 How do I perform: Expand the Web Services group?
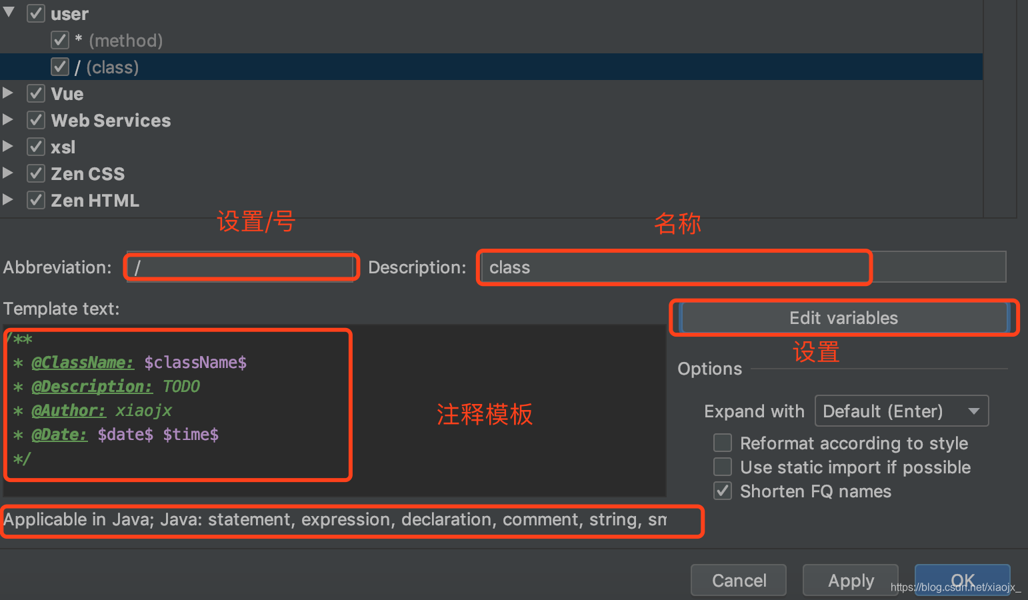pos(8,119)
